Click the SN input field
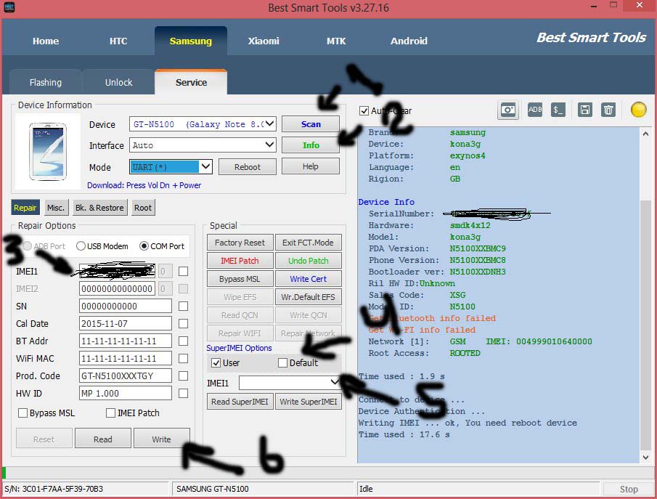Image resolution: width=657 pixels, height=499 pixels. 126,306
